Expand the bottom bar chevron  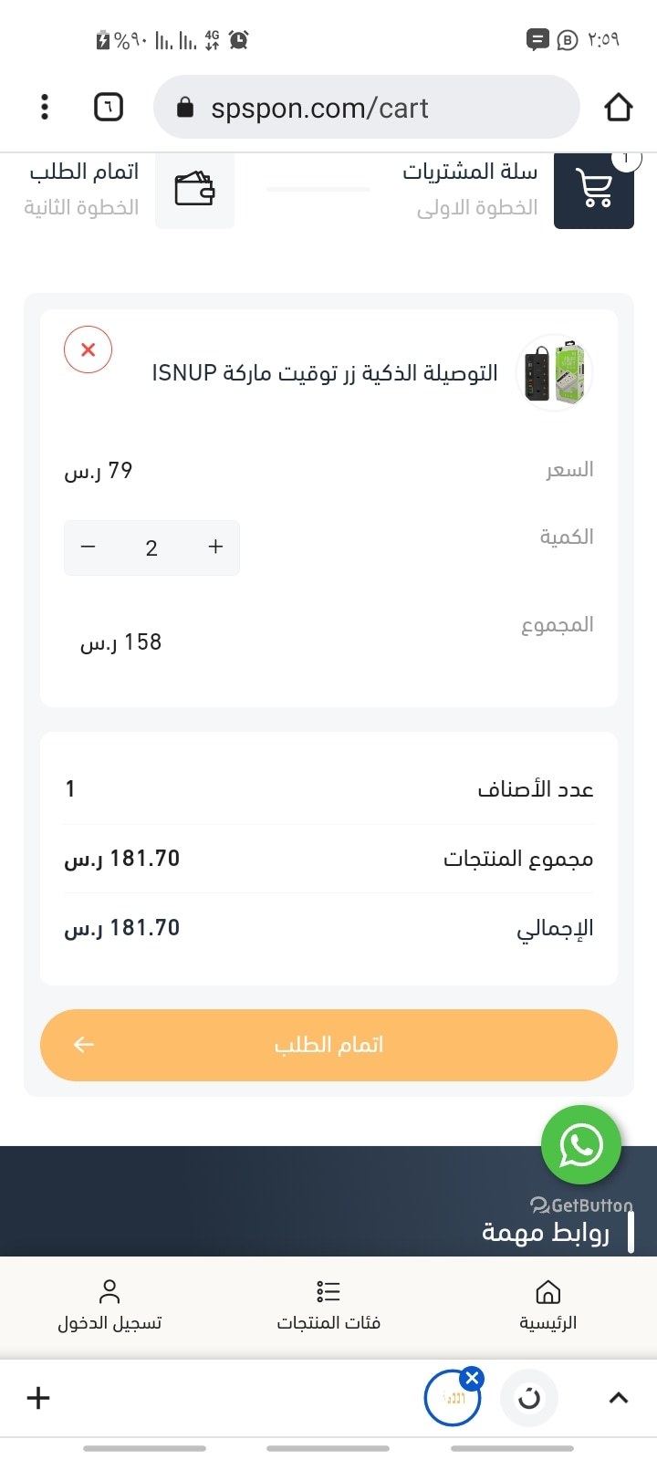pos(618,1397)
